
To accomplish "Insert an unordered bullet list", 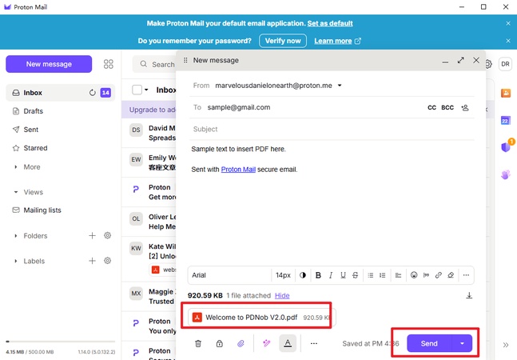I will tap(371, 275).
